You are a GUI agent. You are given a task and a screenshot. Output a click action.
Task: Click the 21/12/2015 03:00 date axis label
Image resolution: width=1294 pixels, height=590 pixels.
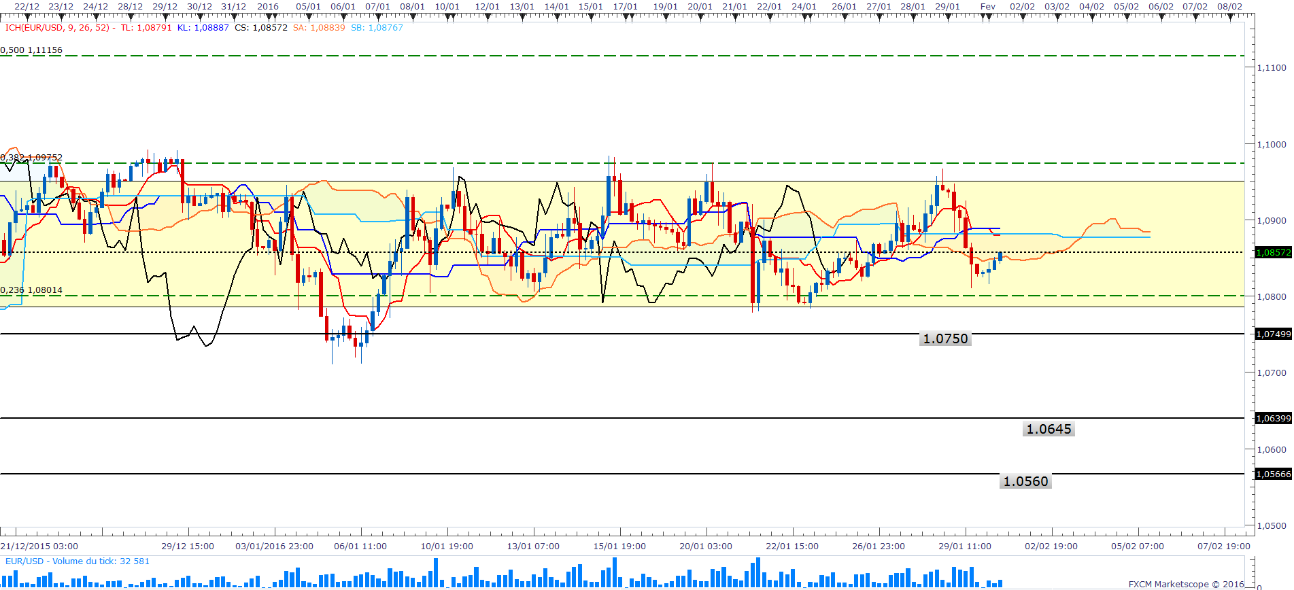39,546
